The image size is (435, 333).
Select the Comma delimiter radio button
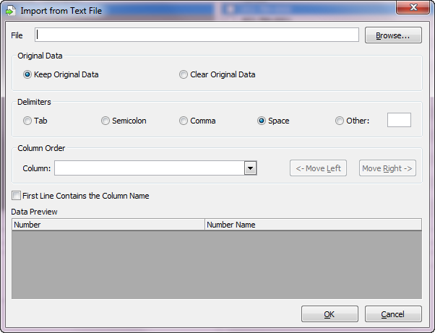tap(184, 121)
